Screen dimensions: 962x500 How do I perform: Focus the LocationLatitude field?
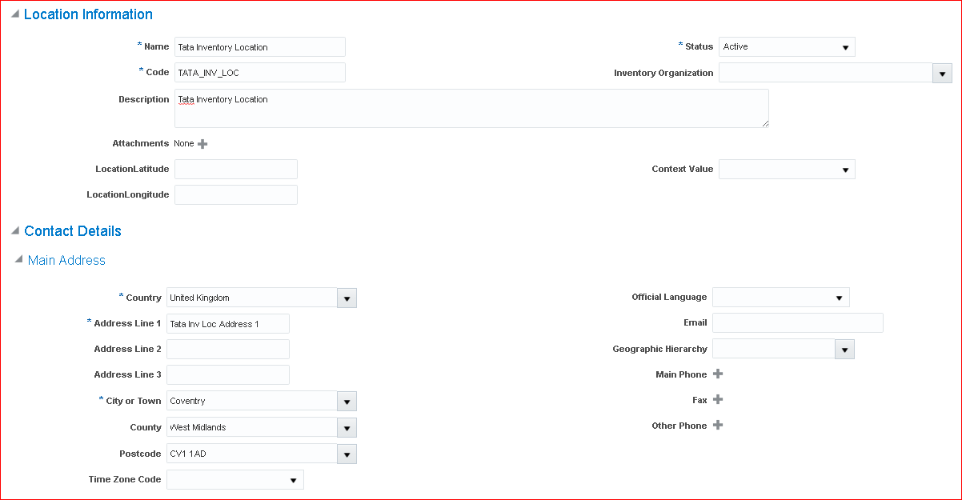tap(235, 170)
